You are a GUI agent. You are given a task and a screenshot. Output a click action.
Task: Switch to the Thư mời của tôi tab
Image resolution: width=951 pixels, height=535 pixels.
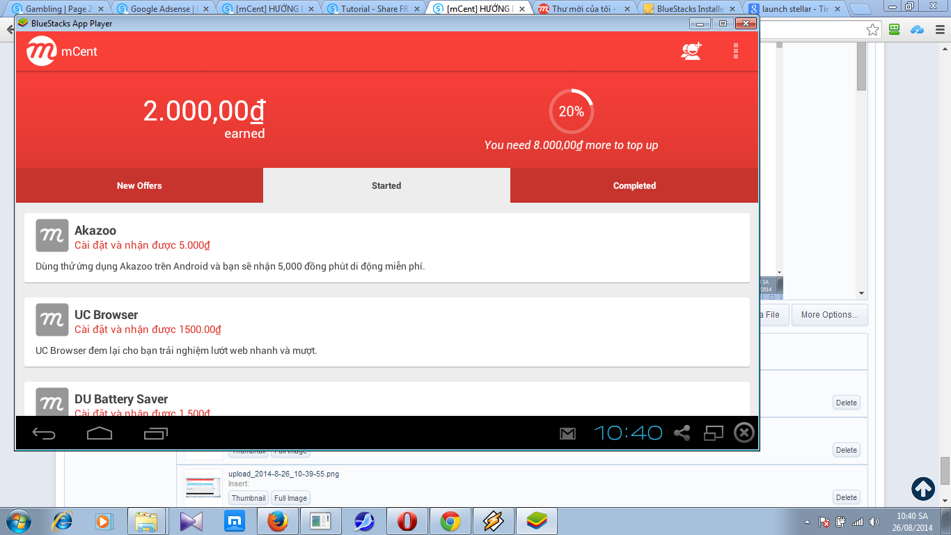582,9
